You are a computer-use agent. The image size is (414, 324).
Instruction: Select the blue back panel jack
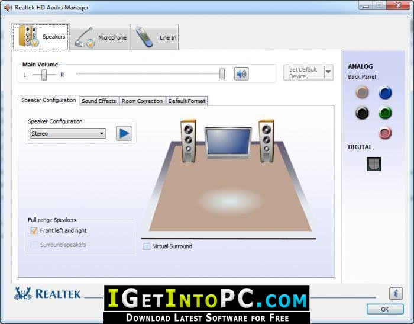(x=385, y=92)
